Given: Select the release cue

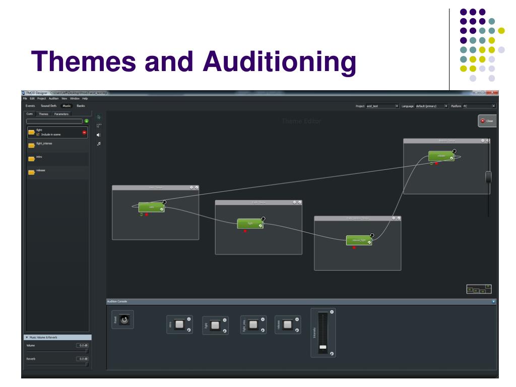Looking at the screenshot, I should (x=57, y=173).
